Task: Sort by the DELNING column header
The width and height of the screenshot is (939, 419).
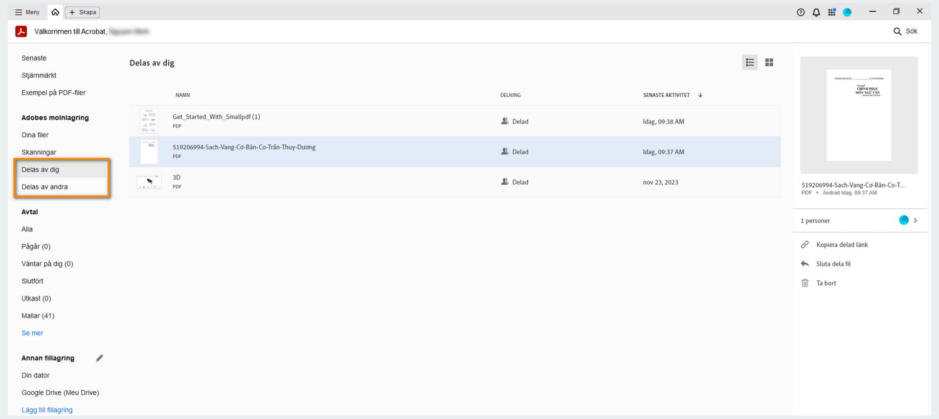Action: coord(511,95)
